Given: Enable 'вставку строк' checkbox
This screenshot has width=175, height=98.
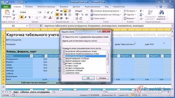Looking at the screenshot, I should point(64,66).
